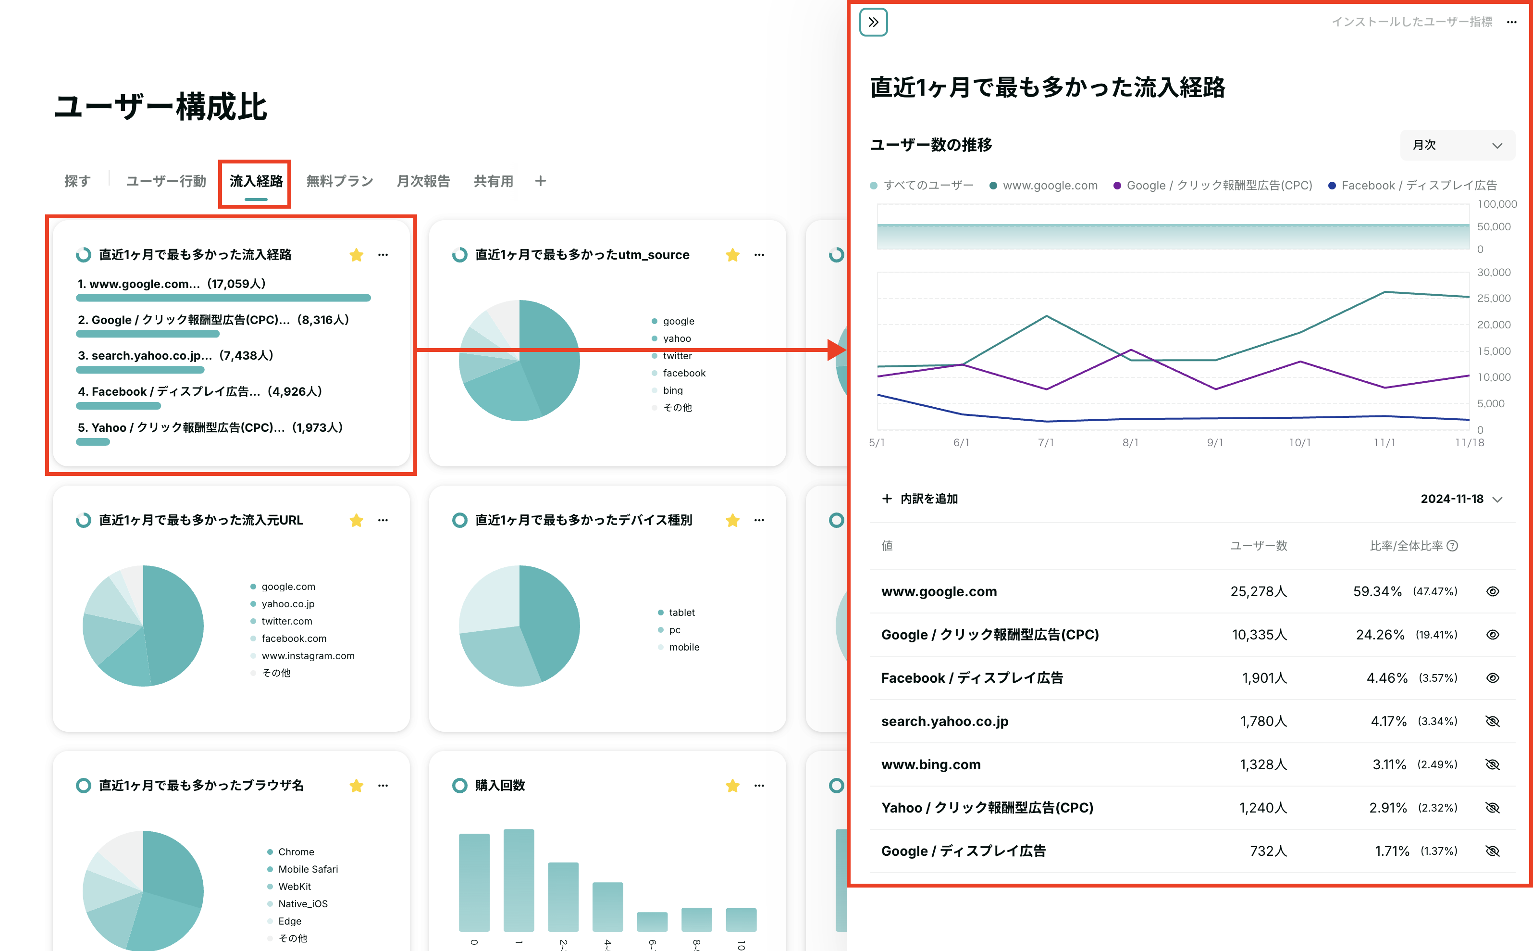Click www.google.com progress bar in card
Image resolution: width=1533 pixels, height=951 pixels.
pyautogui.click(x=223, y=298)
